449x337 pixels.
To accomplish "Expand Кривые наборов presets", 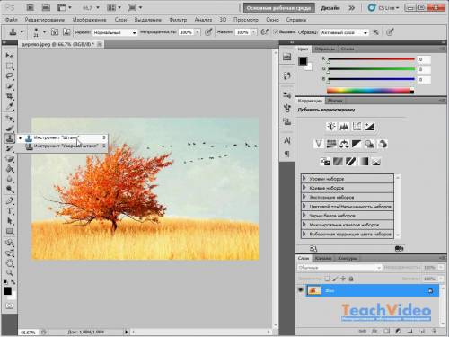I will [x=304, y=188].
